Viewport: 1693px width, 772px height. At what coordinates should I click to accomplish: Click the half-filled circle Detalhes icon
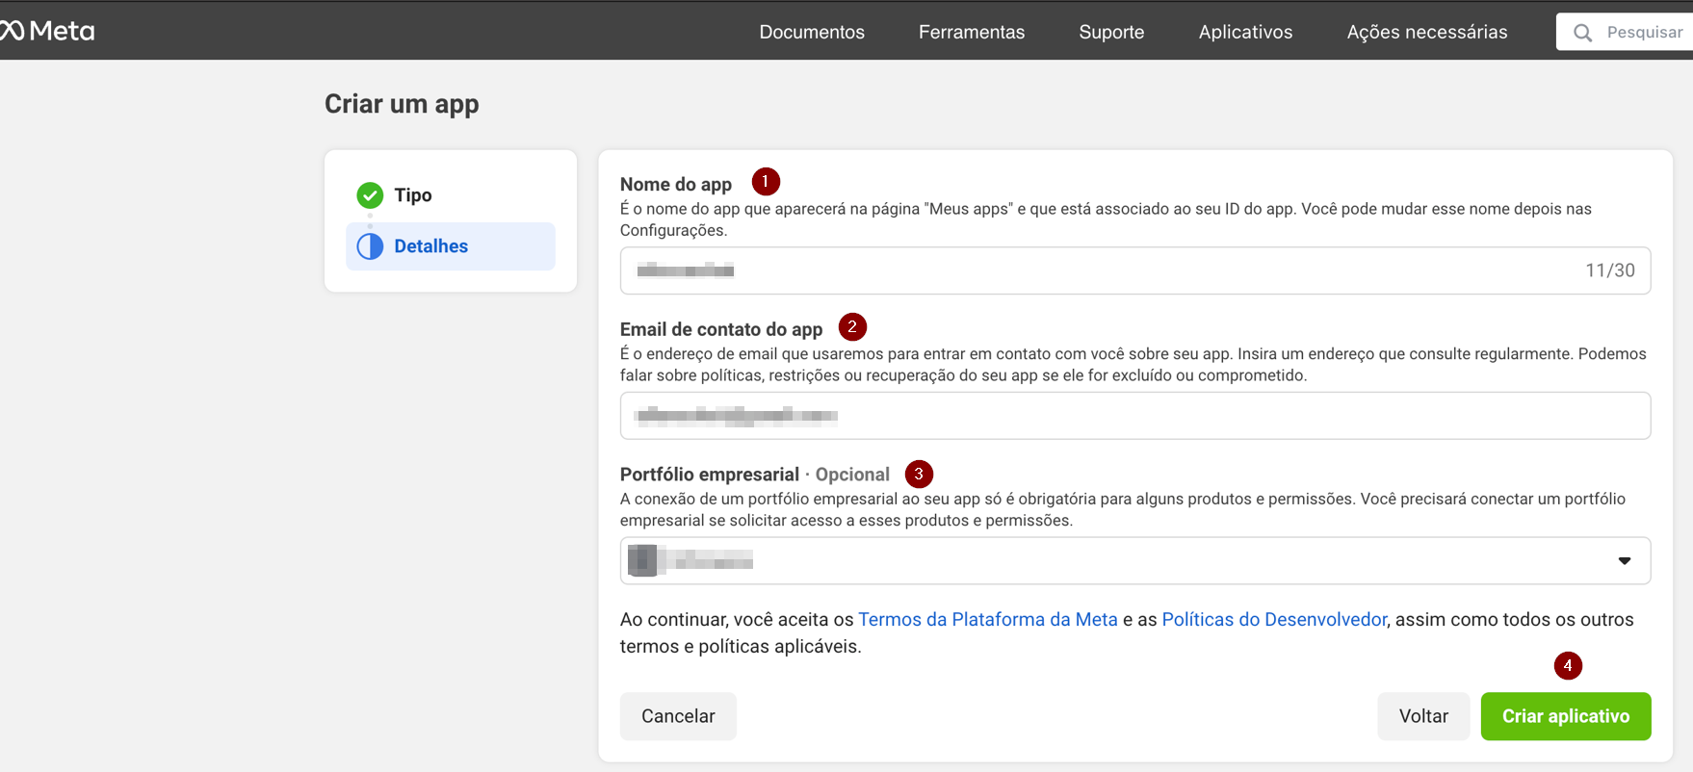(370, 246)
